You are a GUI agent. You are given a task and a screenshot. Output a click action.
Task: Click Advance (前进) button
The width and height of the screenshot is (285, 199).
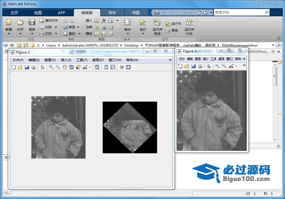click(x=172, y=30)
